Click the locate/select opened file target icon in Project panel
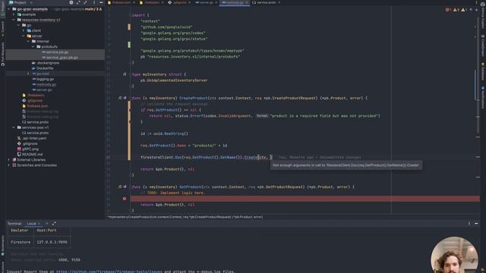 71,2
